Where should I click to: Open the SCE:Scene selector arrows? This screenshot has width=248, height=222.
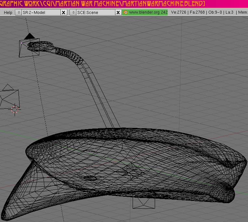[73, 12]
